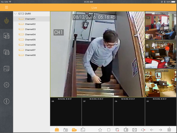Go to next page with right arrow
Screen dimensions: 177x133
160,130
